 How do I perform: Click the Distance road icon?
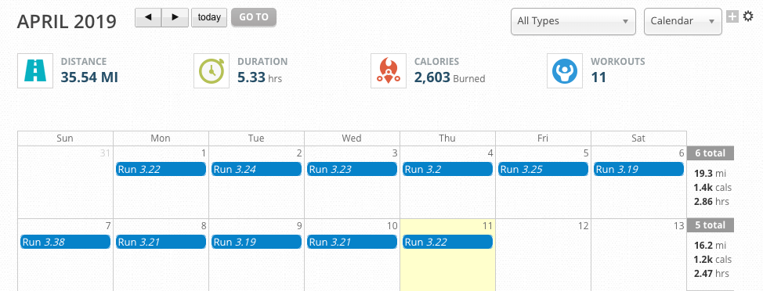tap(35, 71)
